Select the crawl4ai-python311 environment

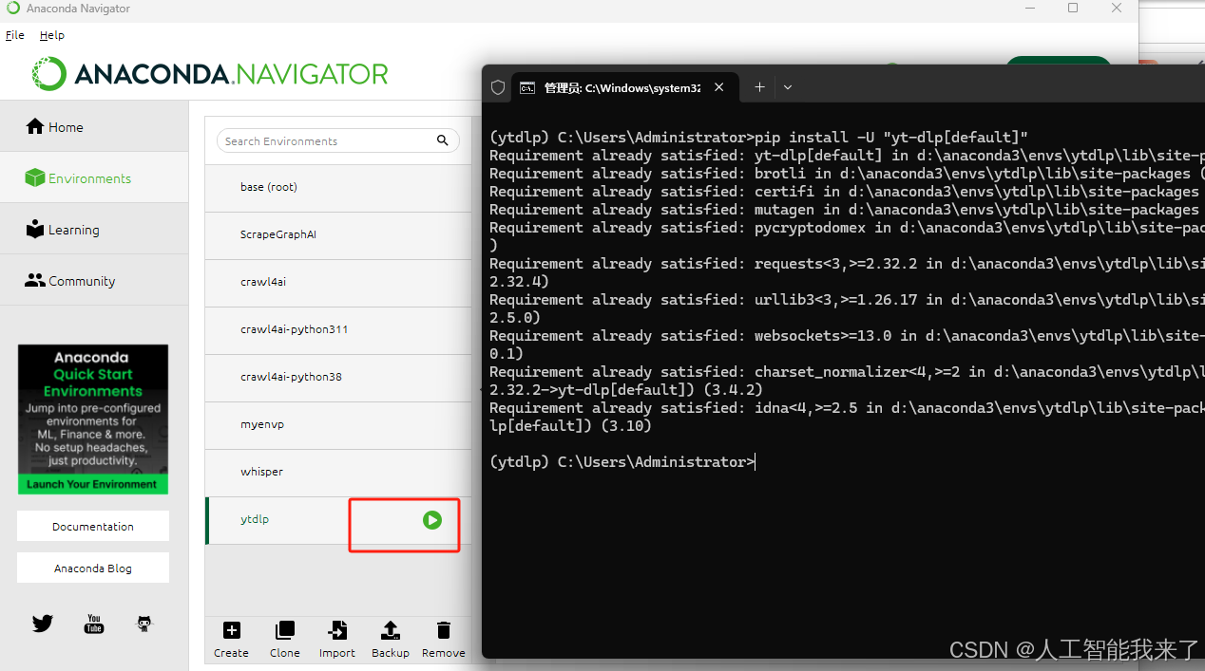(x=338, y=329)
